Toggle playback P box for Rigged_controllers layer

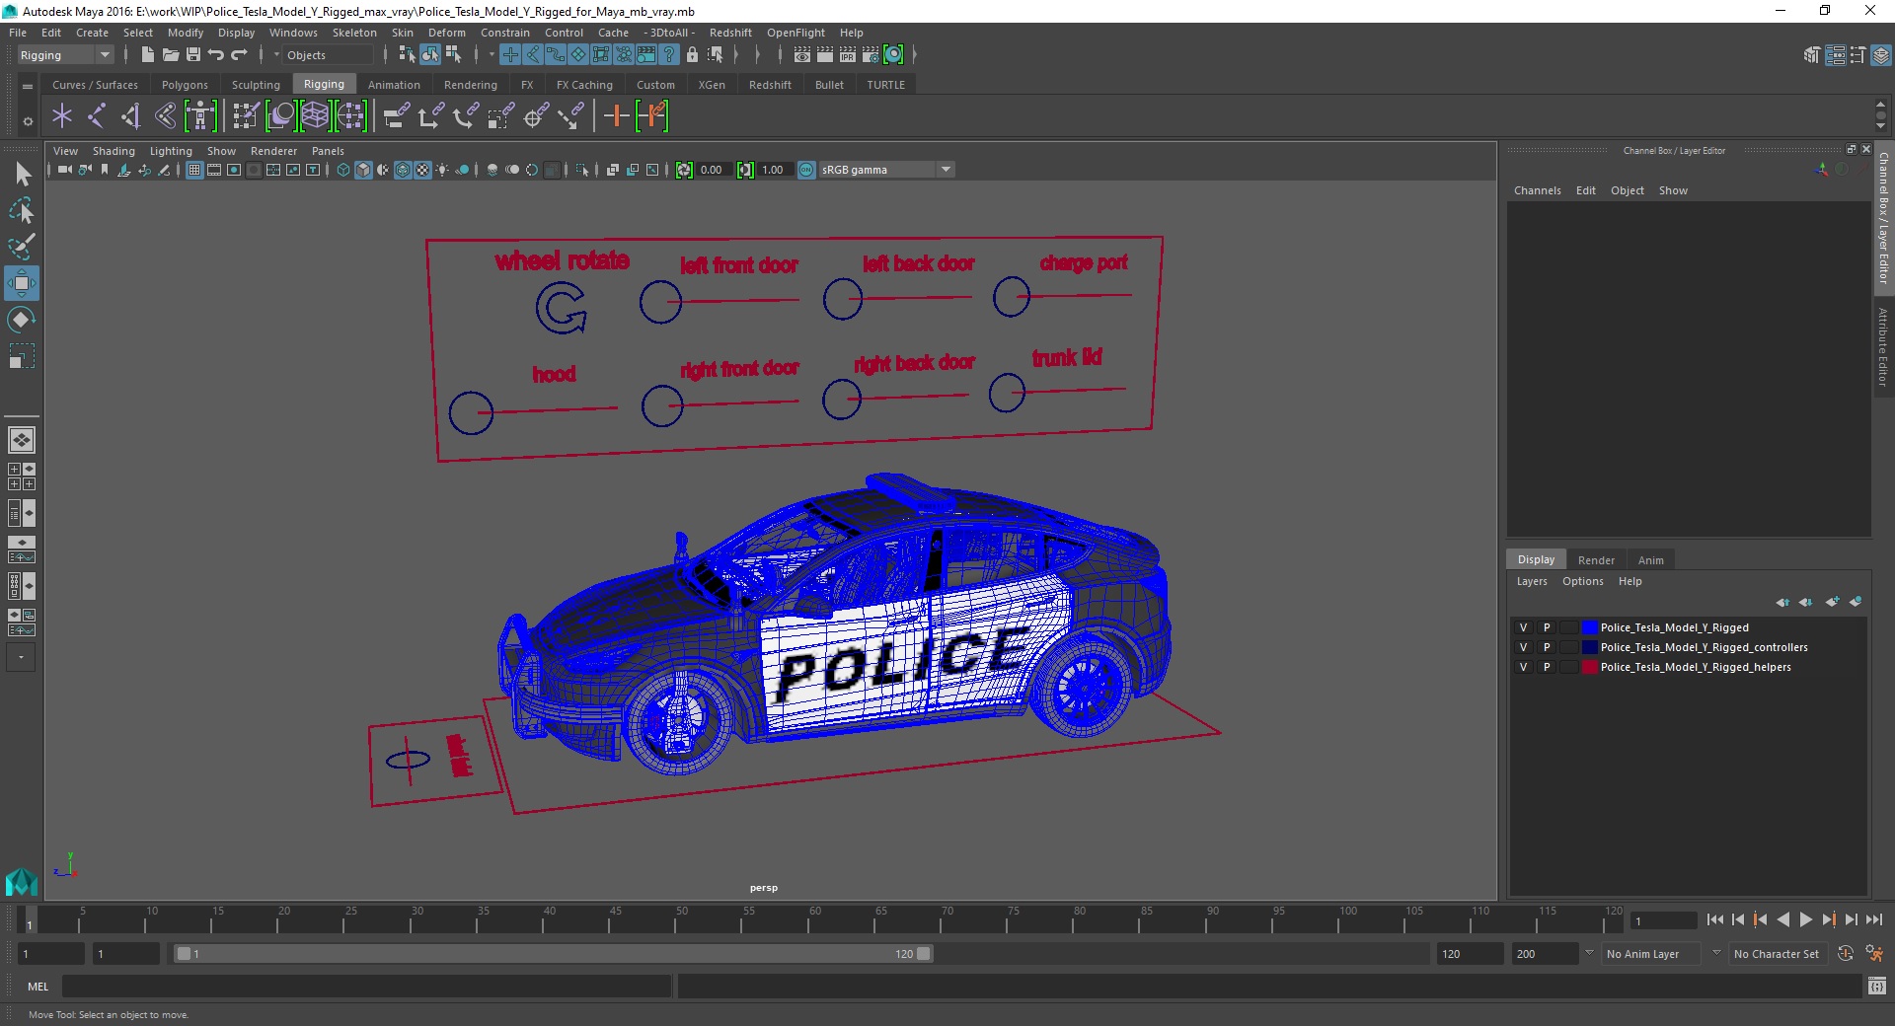1547,647
